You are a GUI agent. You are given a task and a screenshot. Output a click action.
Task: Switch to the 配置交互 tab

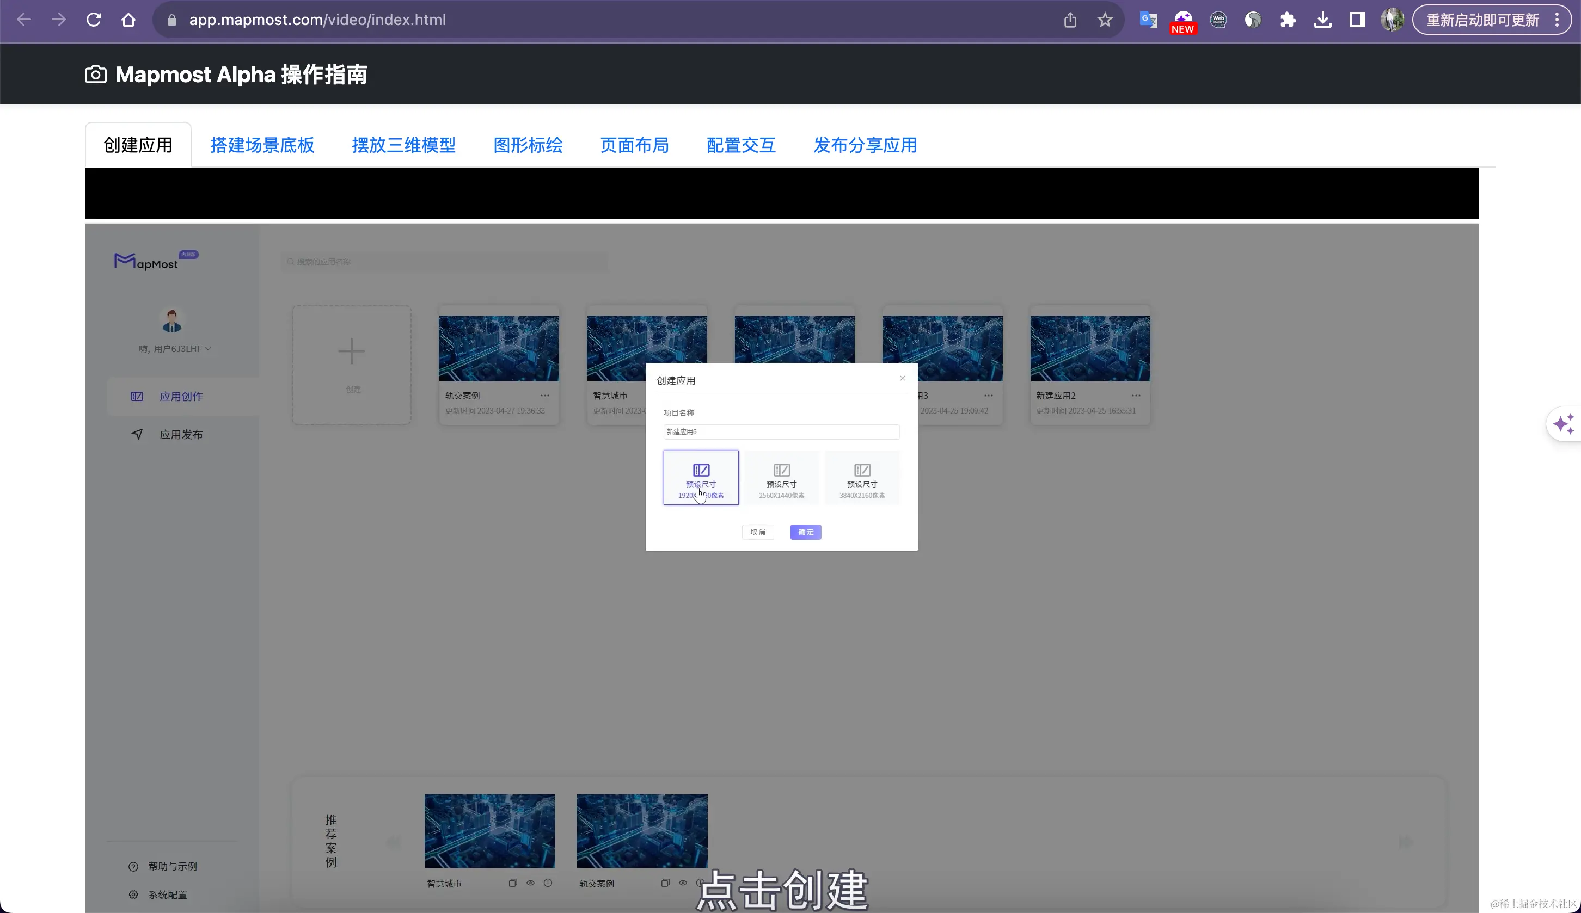click(741, 145)
